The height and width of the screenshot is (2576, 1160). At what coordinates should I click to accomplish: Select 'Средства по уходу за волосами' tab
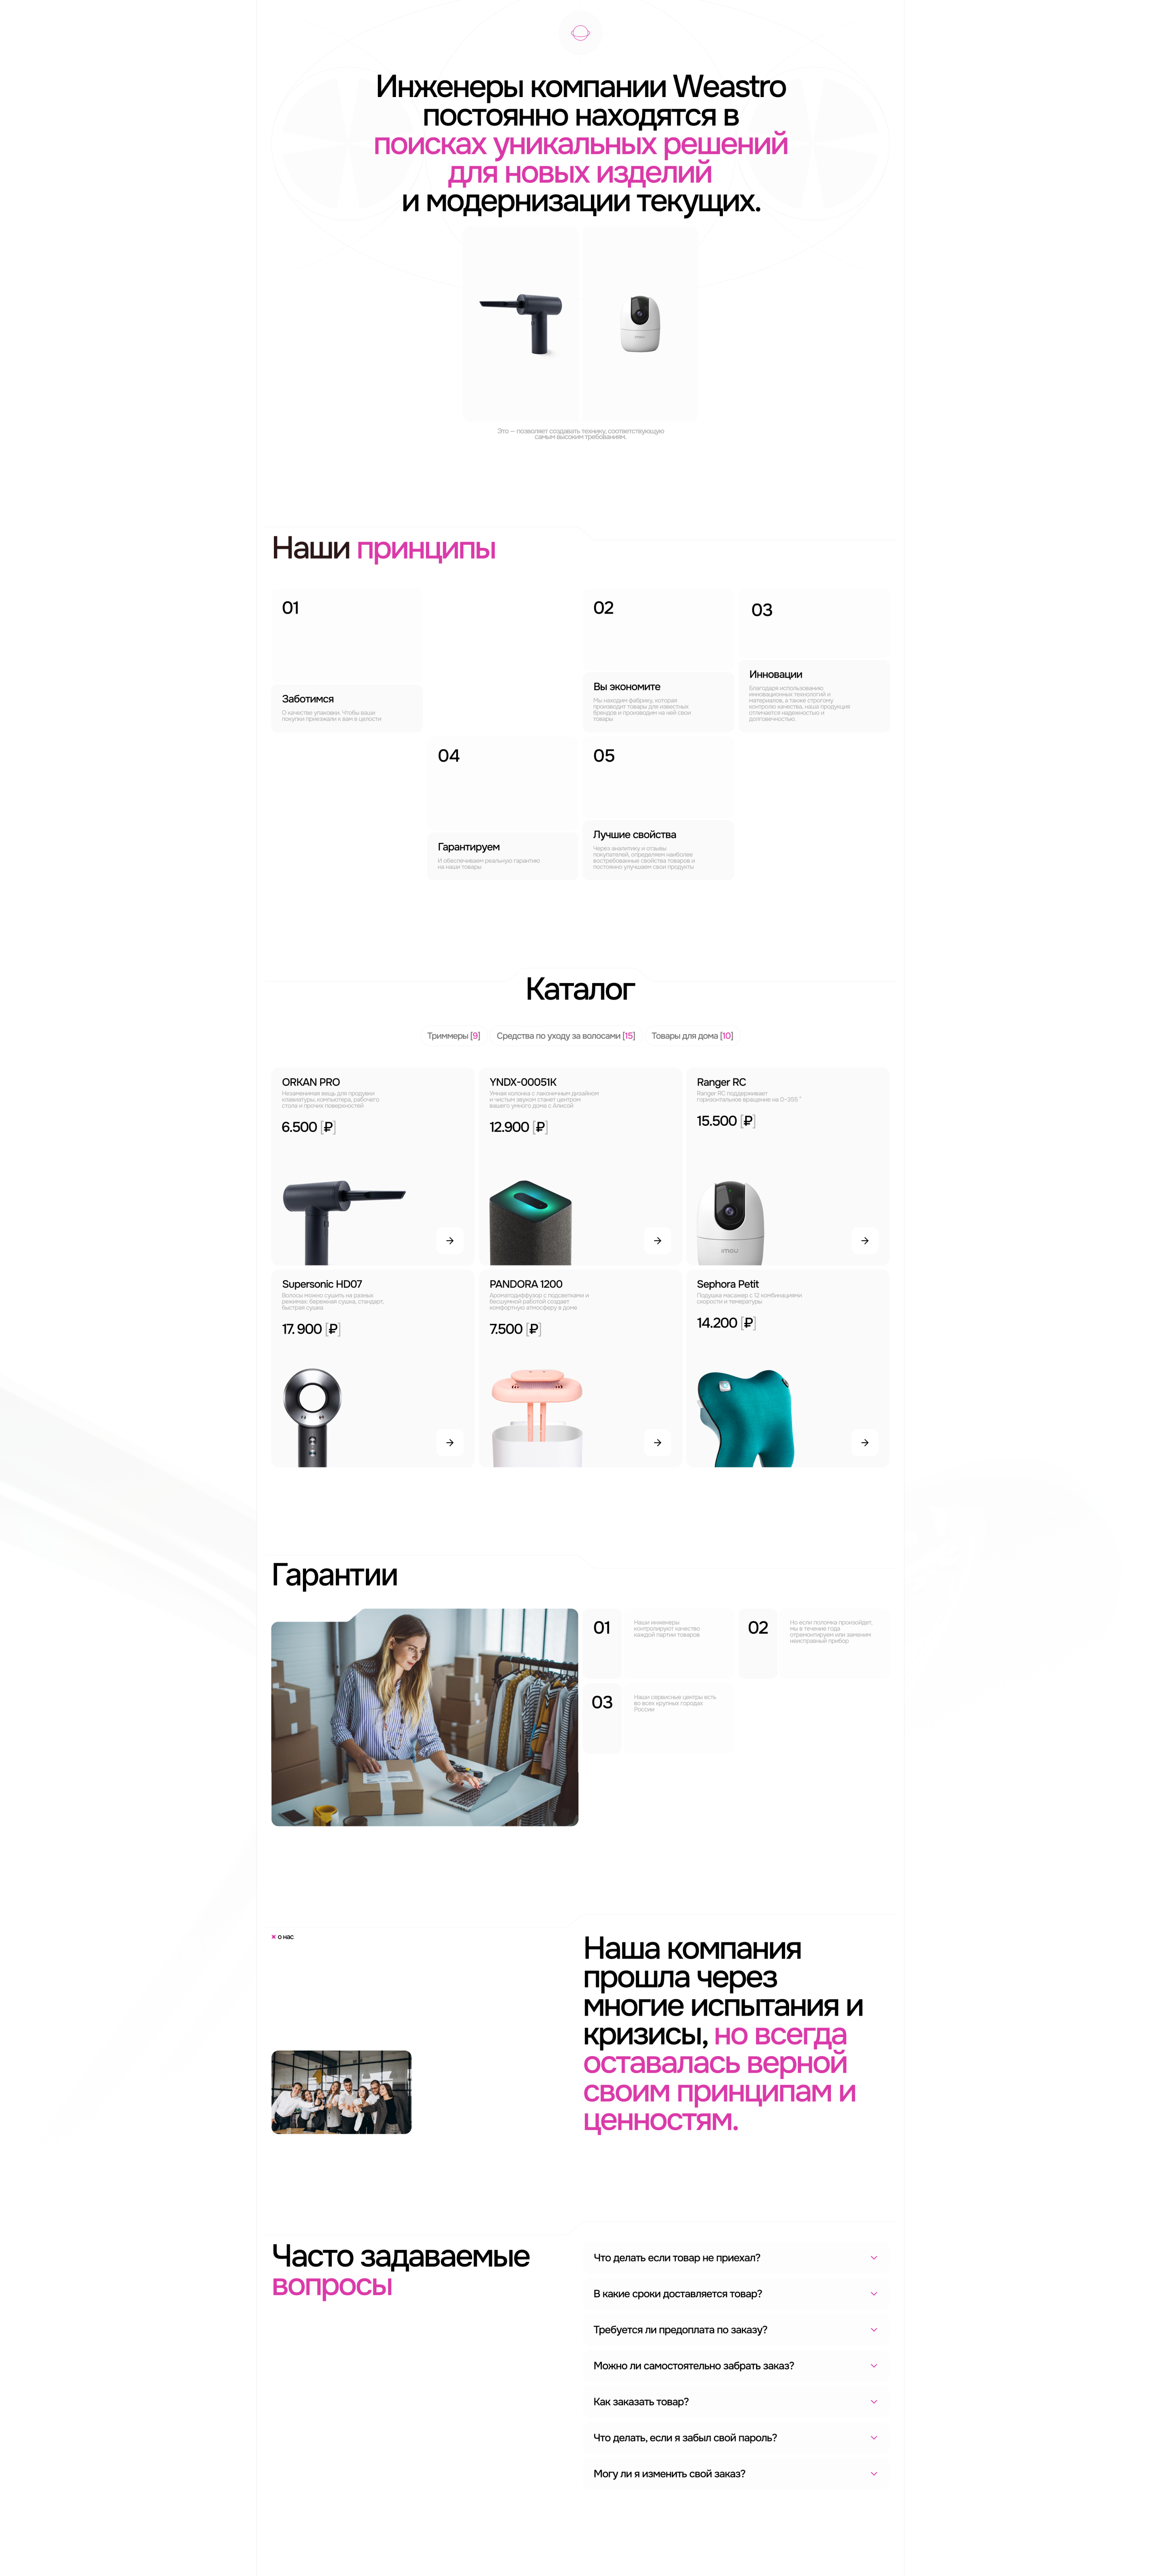[566, 1036]
